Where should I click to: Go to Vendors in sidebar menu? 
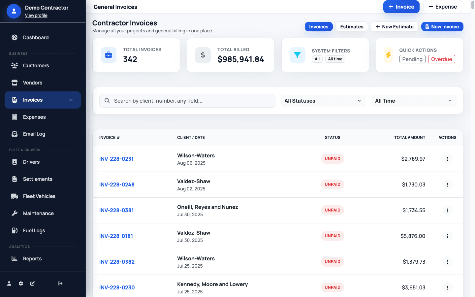pyautogui.click(x=43, y=83)
